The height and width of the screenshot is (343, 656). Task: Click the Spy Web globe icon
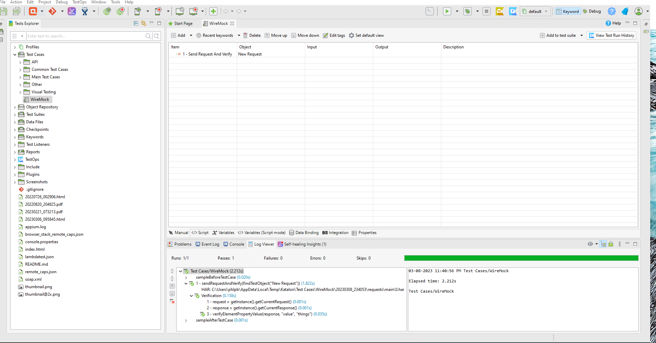107,11
